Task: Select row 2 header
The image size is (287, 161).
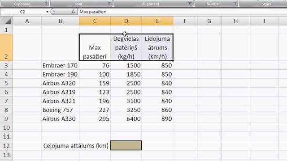Action: (x=6, y=47)
